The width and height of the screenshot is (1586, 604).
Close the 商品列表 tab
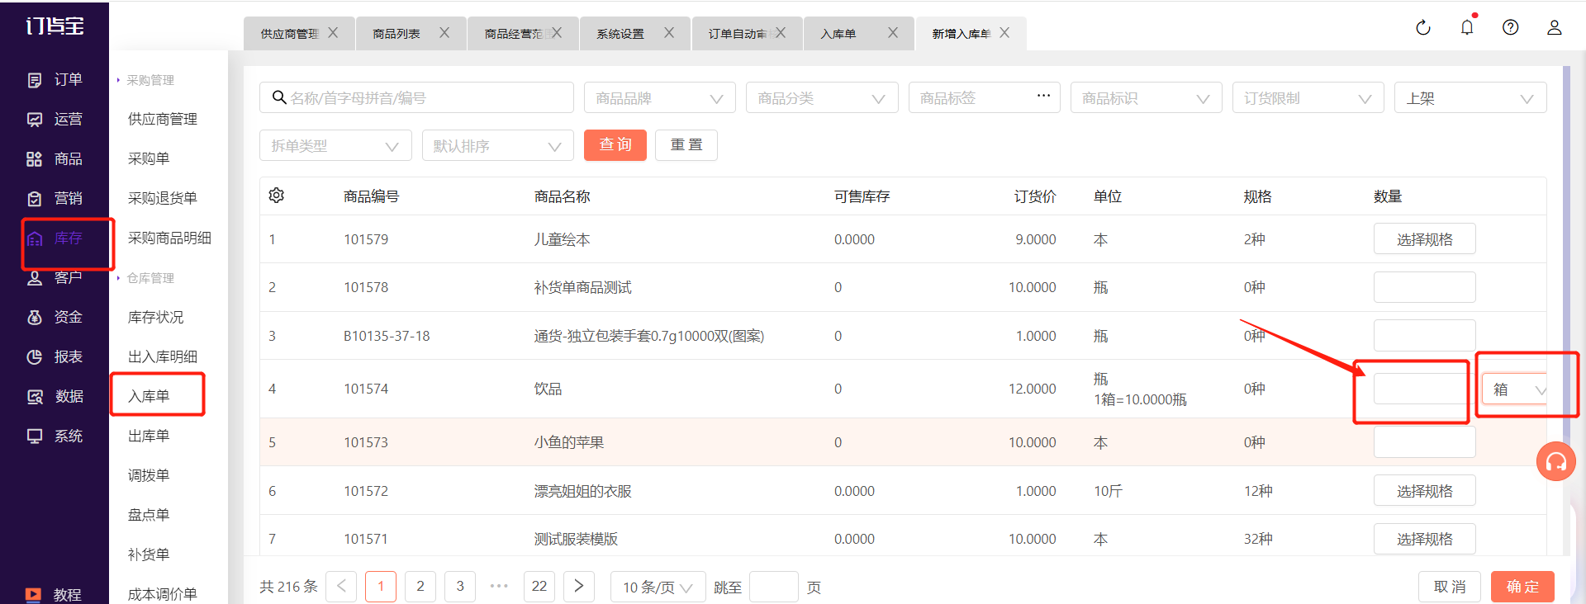pos(444,33)
